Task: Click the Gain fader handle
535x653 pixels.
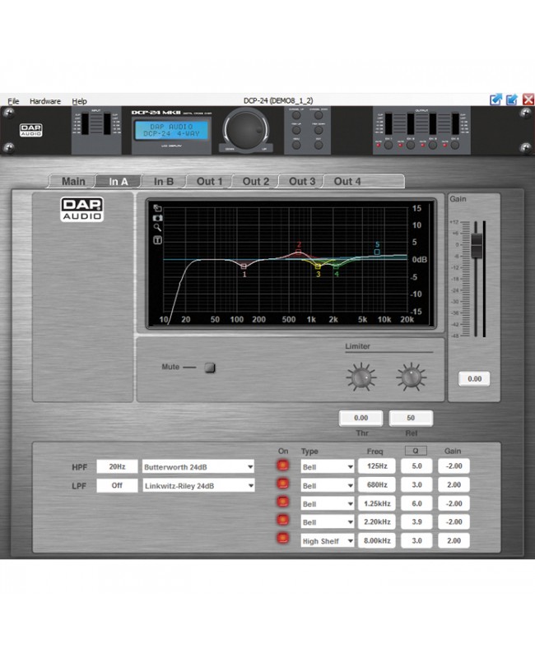Action: [x=477, y=245]
